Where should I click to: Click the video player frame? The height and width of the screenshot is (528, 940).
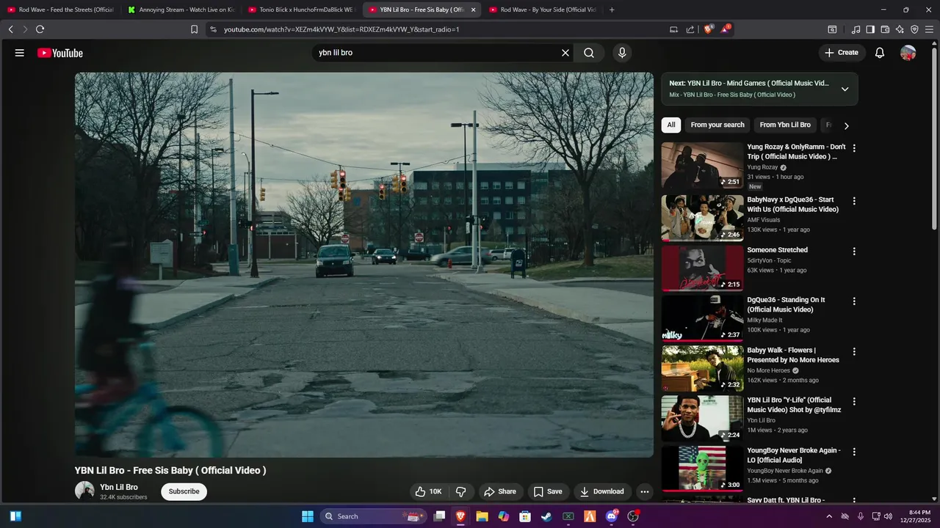point(364,265)
